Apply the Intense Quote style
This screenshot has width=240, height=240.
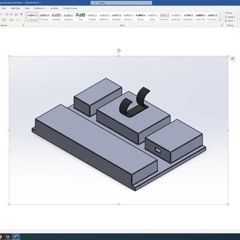[x=164, y=17]
